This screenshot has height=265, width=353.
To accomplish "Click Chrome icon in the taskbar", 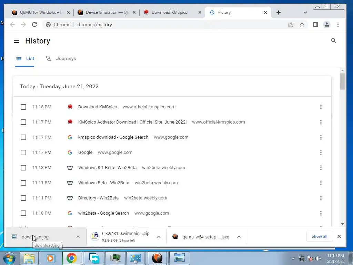I will click(72, 258).
